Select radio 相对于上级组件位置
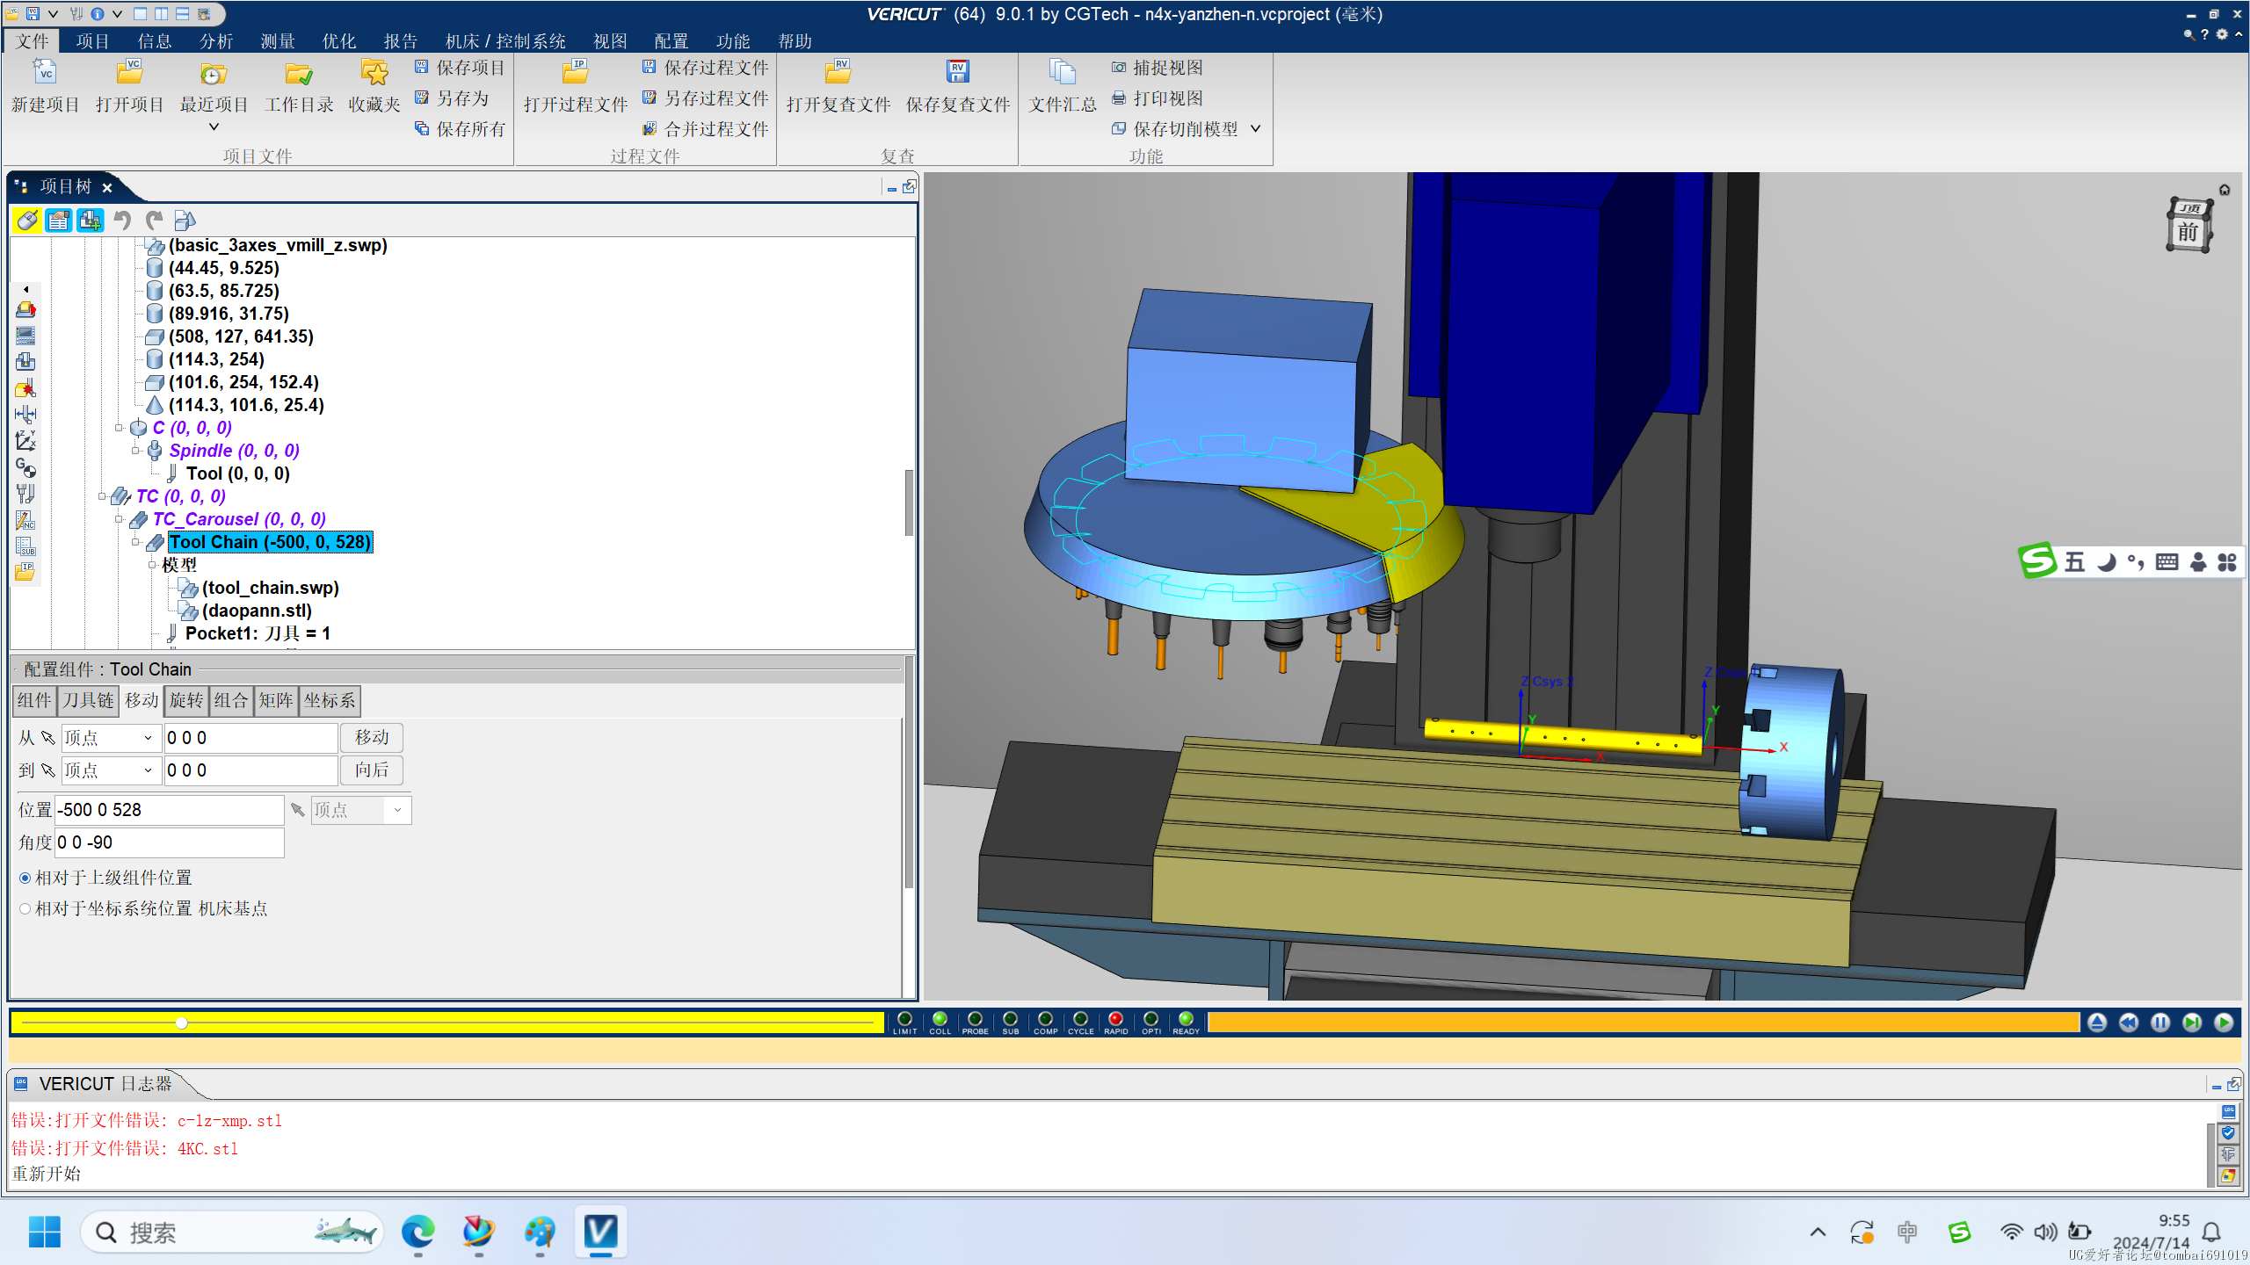2250x1265 pixels. point(25,878)
